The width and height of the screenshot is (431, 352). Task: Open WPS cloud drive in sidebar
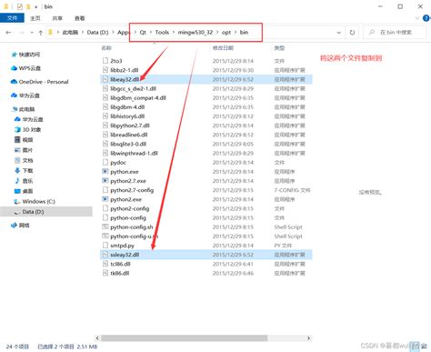point(25,68)
